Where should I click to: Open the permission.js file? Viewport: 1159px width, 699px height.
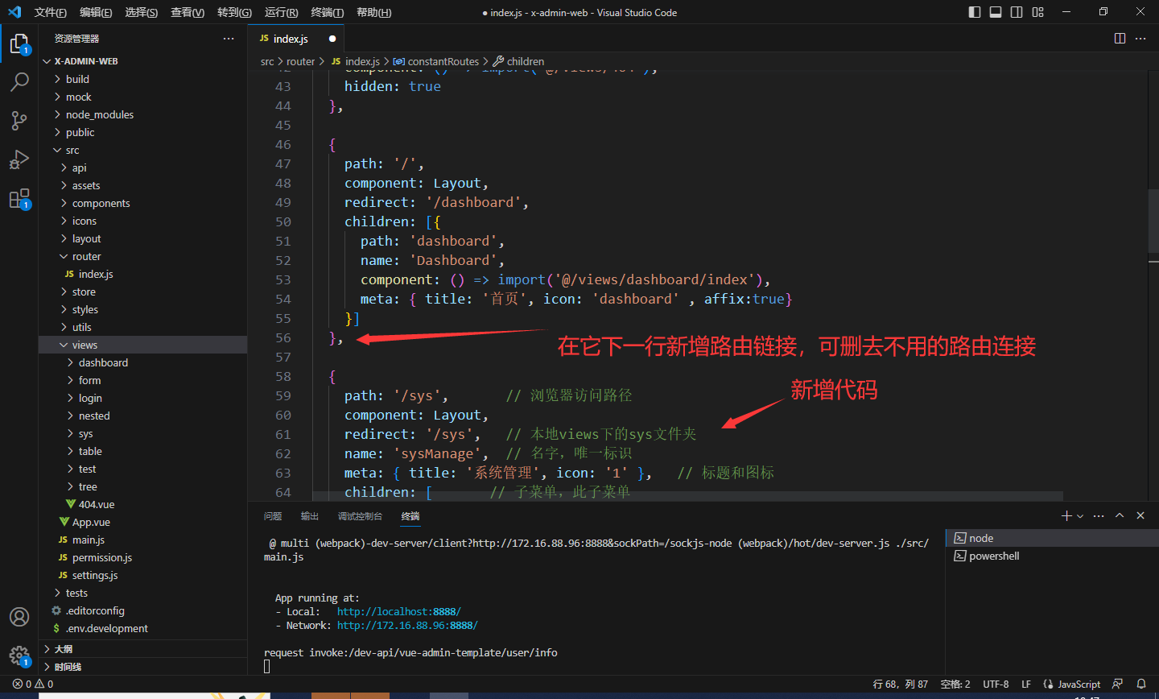pos(142,557)
